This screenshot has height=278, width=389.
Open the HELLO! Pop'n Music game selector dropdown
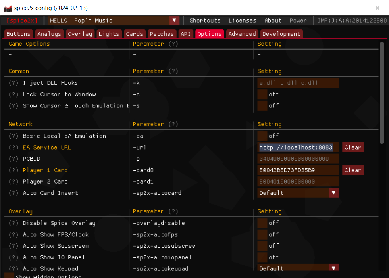(174, 20)
